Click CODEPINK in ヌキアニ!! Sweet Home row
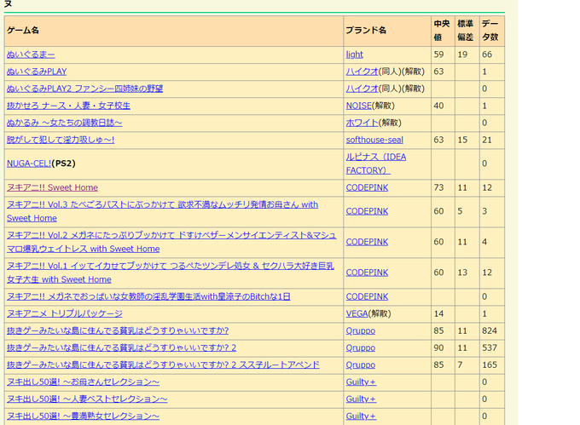Screen dimensions: 580x425 click(x=367, y=187)
